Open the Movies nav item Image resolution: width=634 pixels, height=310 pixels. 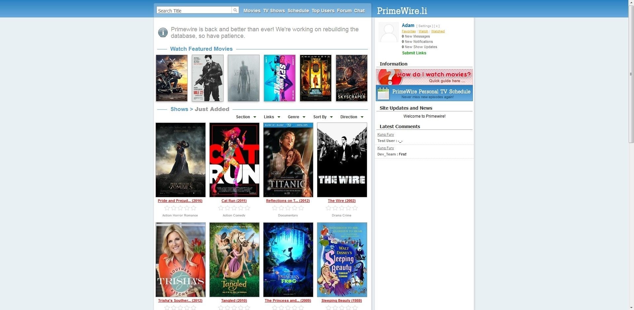252,11
